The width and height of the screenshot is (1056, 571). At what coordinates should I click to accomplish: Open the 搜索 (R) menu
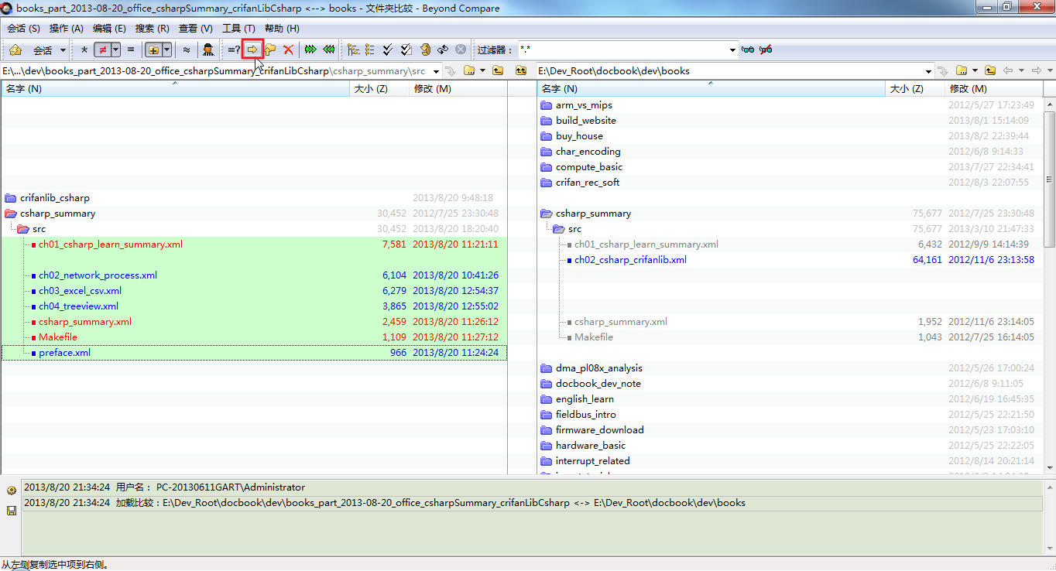(x=153, y=29)
